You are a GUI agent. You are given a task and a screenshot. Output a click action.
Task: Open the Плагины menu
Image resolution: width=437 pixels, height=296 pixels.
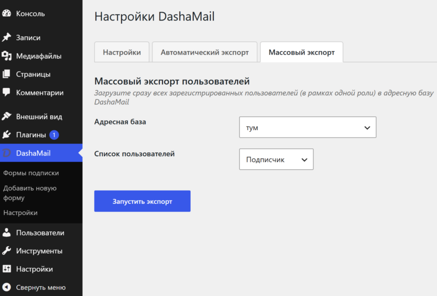[x=41, y=135]
